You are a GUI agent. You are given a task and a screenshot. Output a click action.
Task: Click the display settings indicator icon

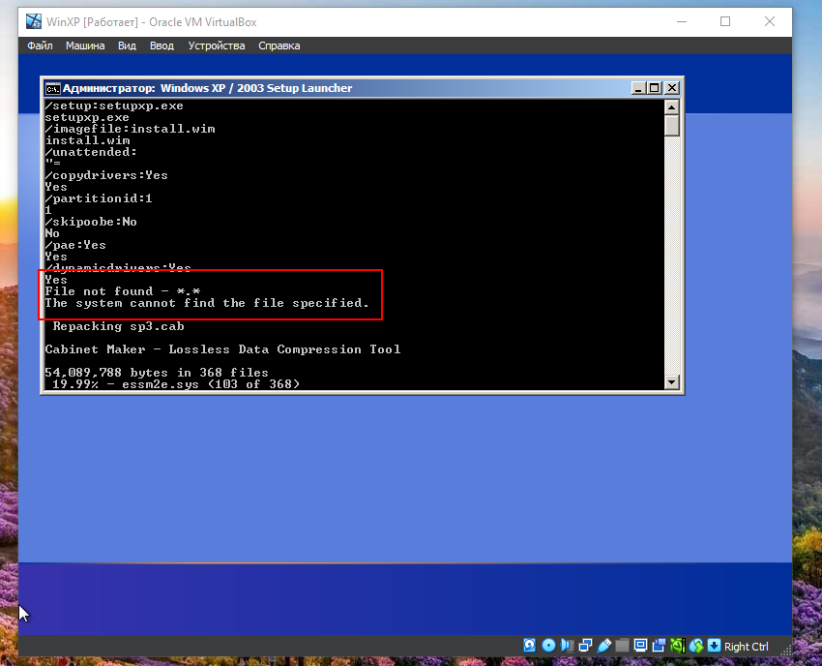tap(641, 646)
